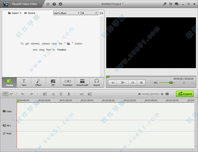Screen dimensions: 198x152
Task: Expand the User's Album dropdown
Action: pyautogui.click(x=67, y=13)
